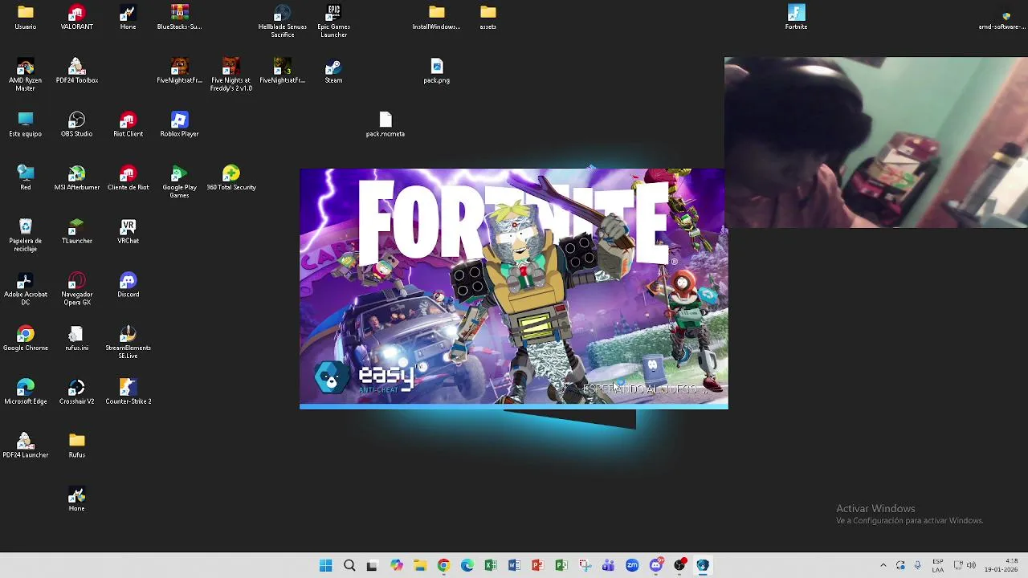The image size is (1028, 578).
Task: Open the Rufus folder on desktop
Action: tap(76, 446)
